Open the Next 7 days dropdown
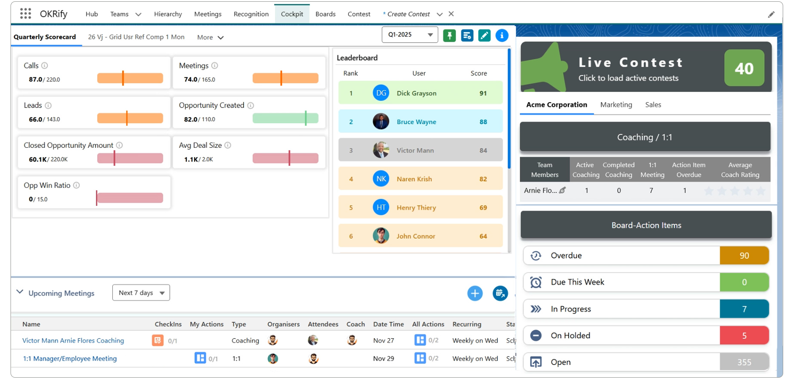The width and height of the screenshot is (788, 379). pyautogui.click(x=141, y=293)
